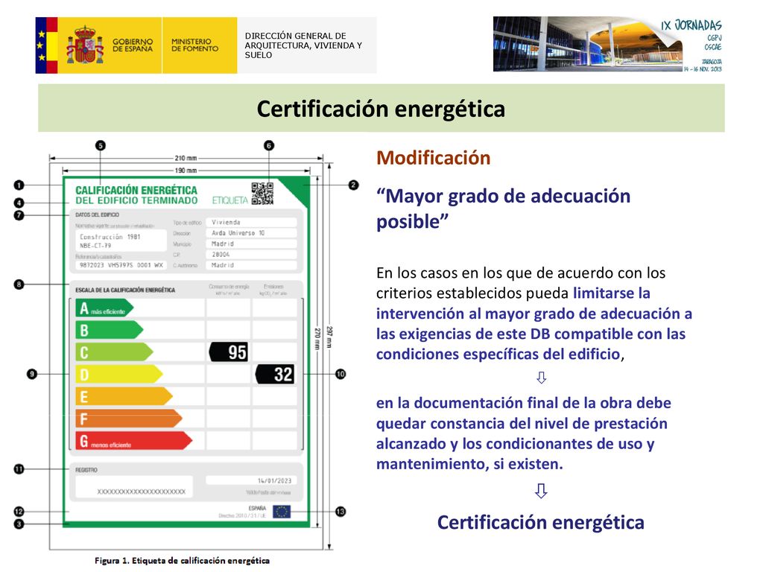The image size is (763, 572).
Task: Click 'mantenimiento, si existen.' text line
Action: pyautogui.click(x=469, y=464)
